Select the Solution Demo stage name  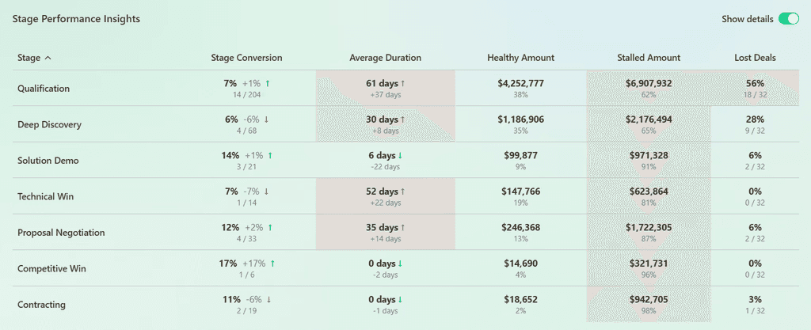tap(48, 161)
